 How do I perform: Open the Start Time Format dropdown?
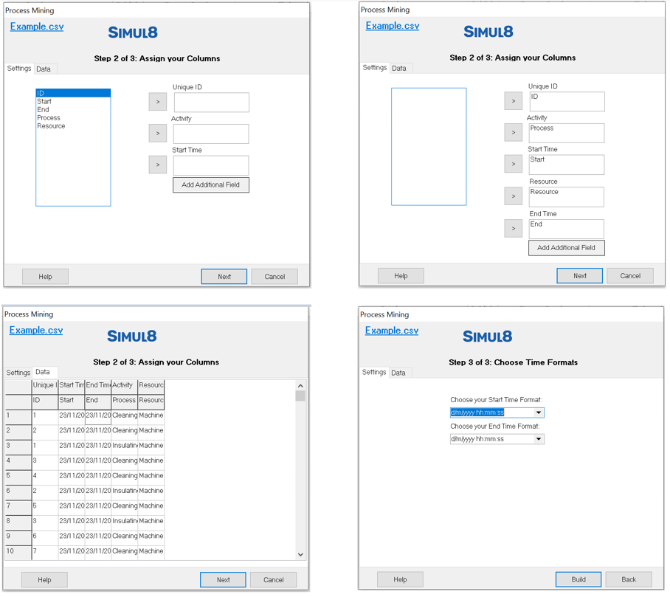(539, 413)
